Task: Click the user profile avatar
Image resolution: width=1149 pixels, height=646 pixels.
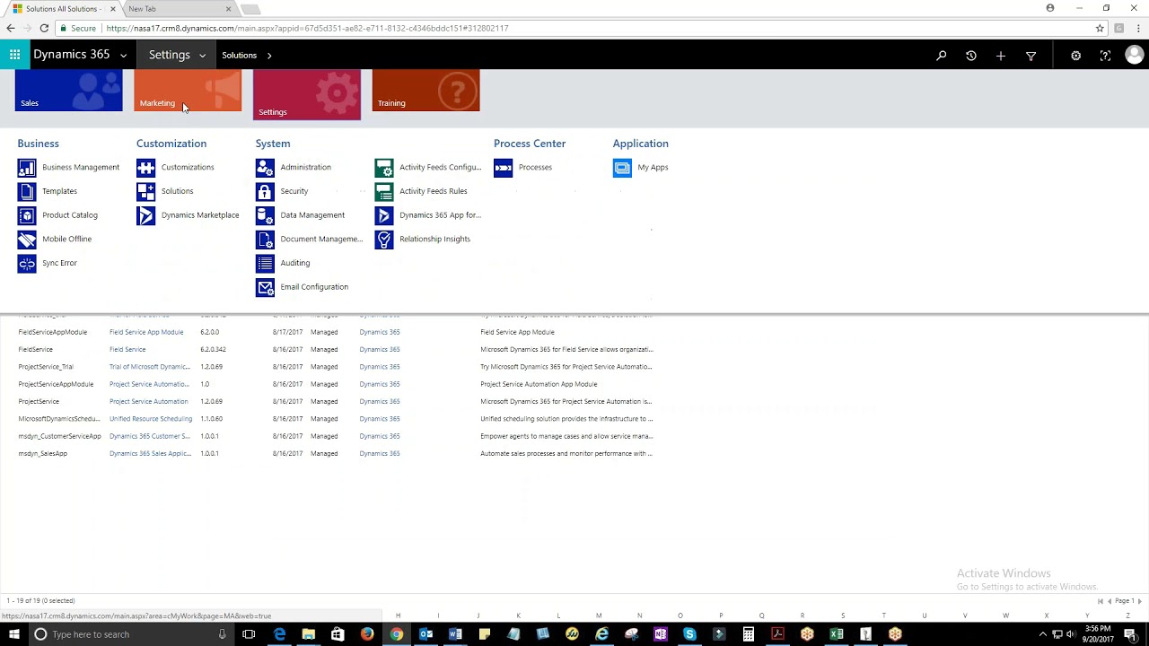Action: point(1134,56)
